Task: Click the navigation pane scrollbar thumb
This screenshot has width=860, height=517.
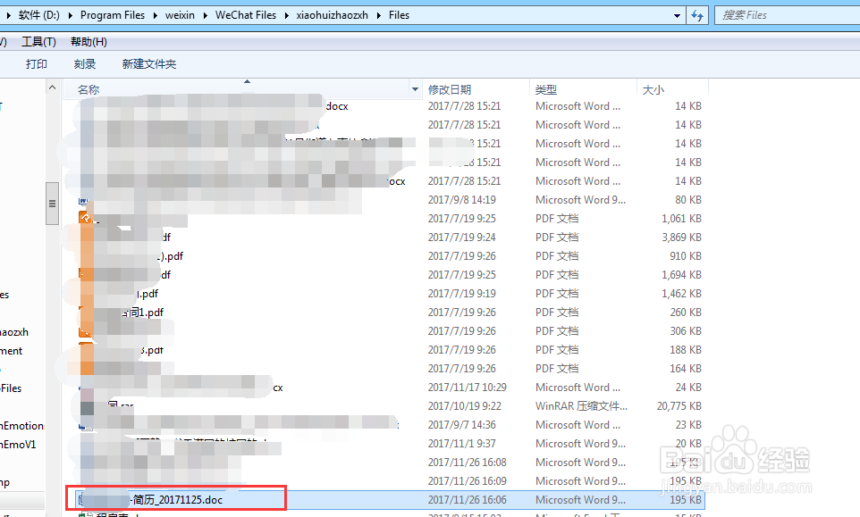Action: click(52, 204)
